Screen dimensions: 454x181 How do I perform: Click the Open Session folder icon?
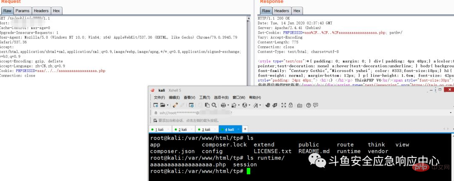pos(162,105)
